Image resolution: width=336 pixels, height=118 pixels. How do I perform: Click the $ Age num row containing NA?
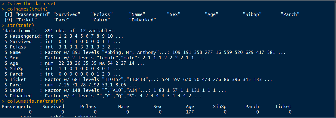75,63
